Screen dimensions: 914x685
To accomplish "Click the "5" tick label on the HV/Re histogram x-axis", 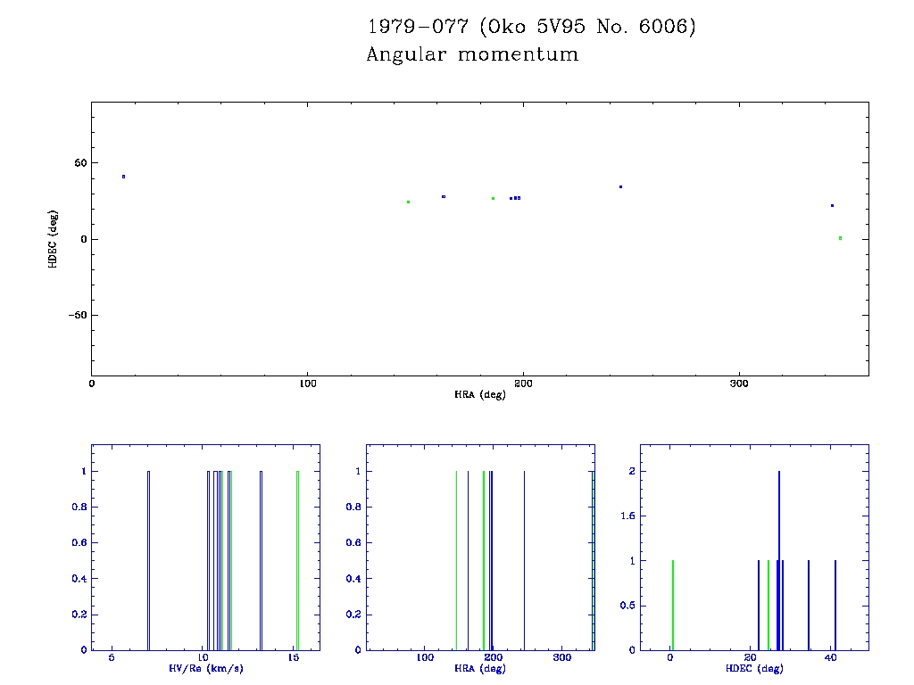I will (x=112, y=657).
